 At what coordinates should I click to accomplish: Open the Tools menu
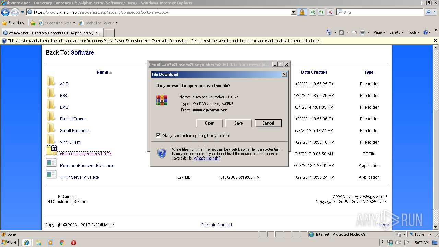coord(414,32)
